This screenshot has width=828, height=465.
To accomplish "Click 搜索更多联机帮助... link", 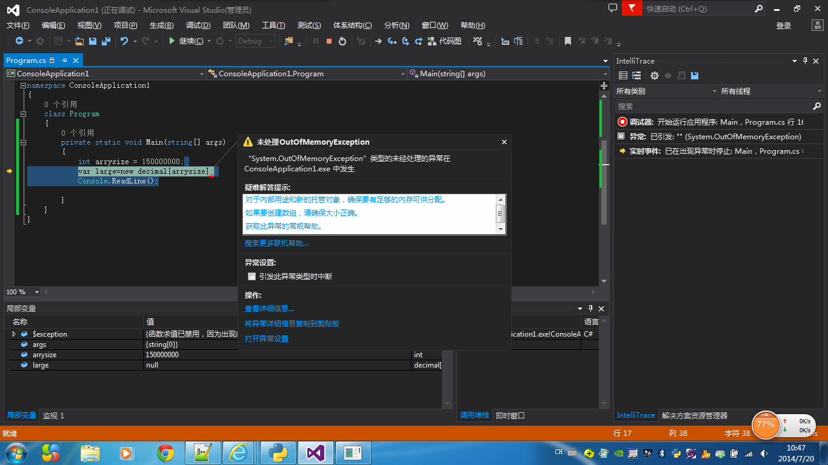I will [276, 243].
